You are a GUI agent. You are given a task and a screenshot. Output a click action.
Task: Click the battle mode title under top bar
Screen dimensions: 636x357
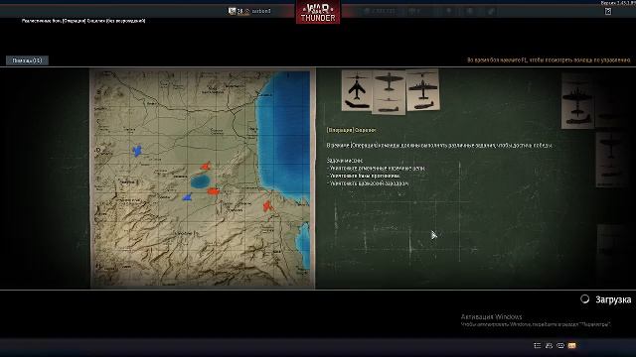[83, 20]
